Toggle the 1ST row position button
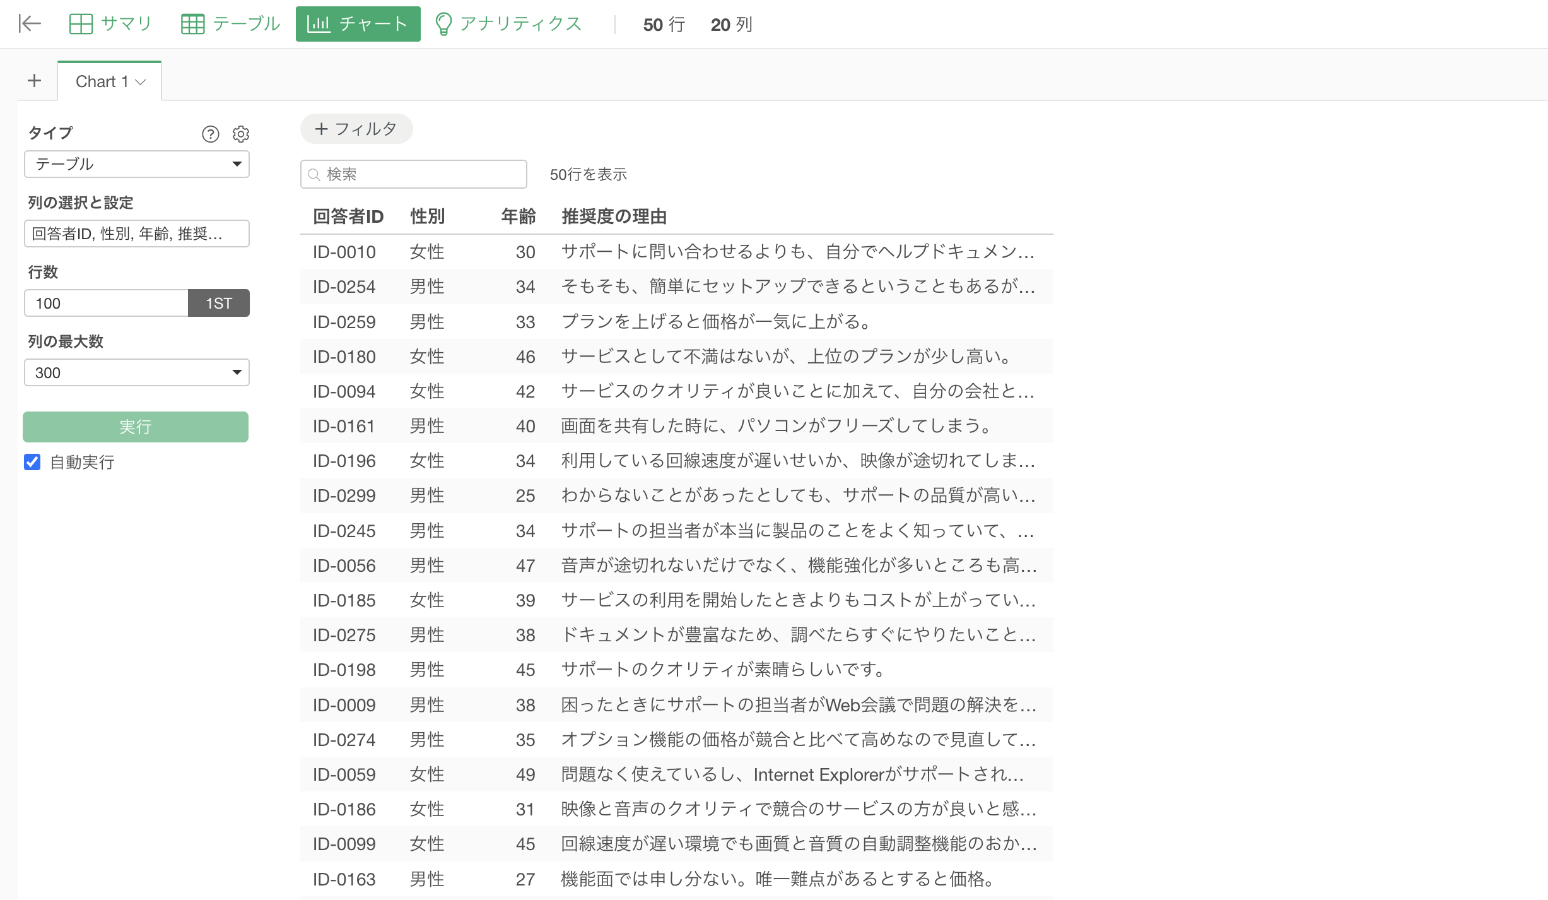This screenshot has height=900, width=1548. (218, 303)
